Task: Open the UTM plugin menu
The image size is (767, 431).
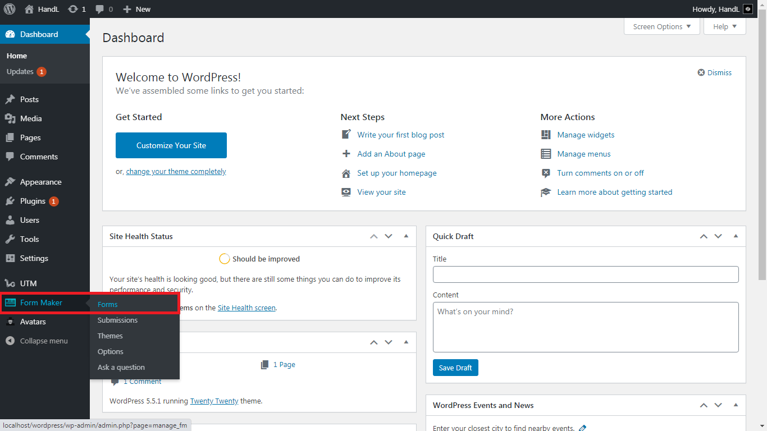Action: coord(28,283)
